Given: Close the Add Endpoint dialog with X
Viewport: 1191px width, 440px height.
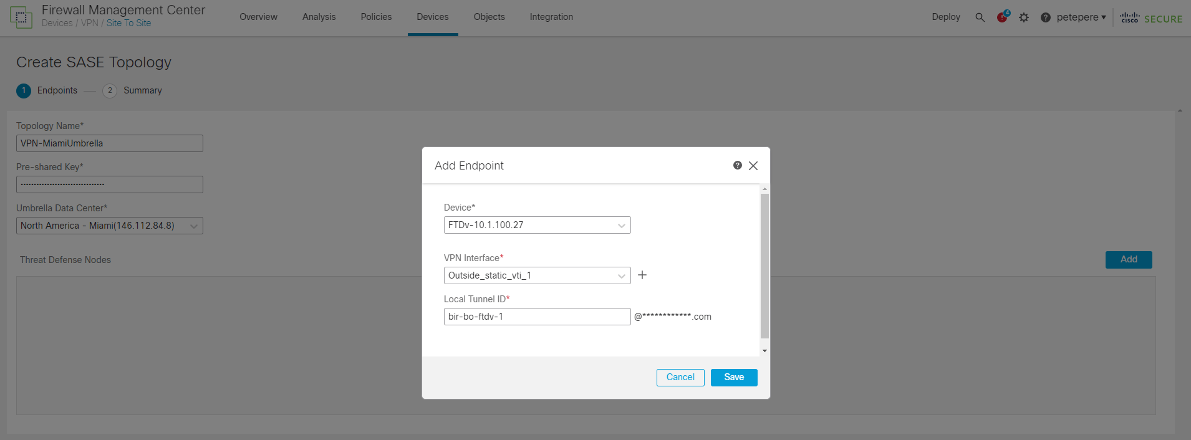Looking at the screenshot, I should (x=753, y=166).
